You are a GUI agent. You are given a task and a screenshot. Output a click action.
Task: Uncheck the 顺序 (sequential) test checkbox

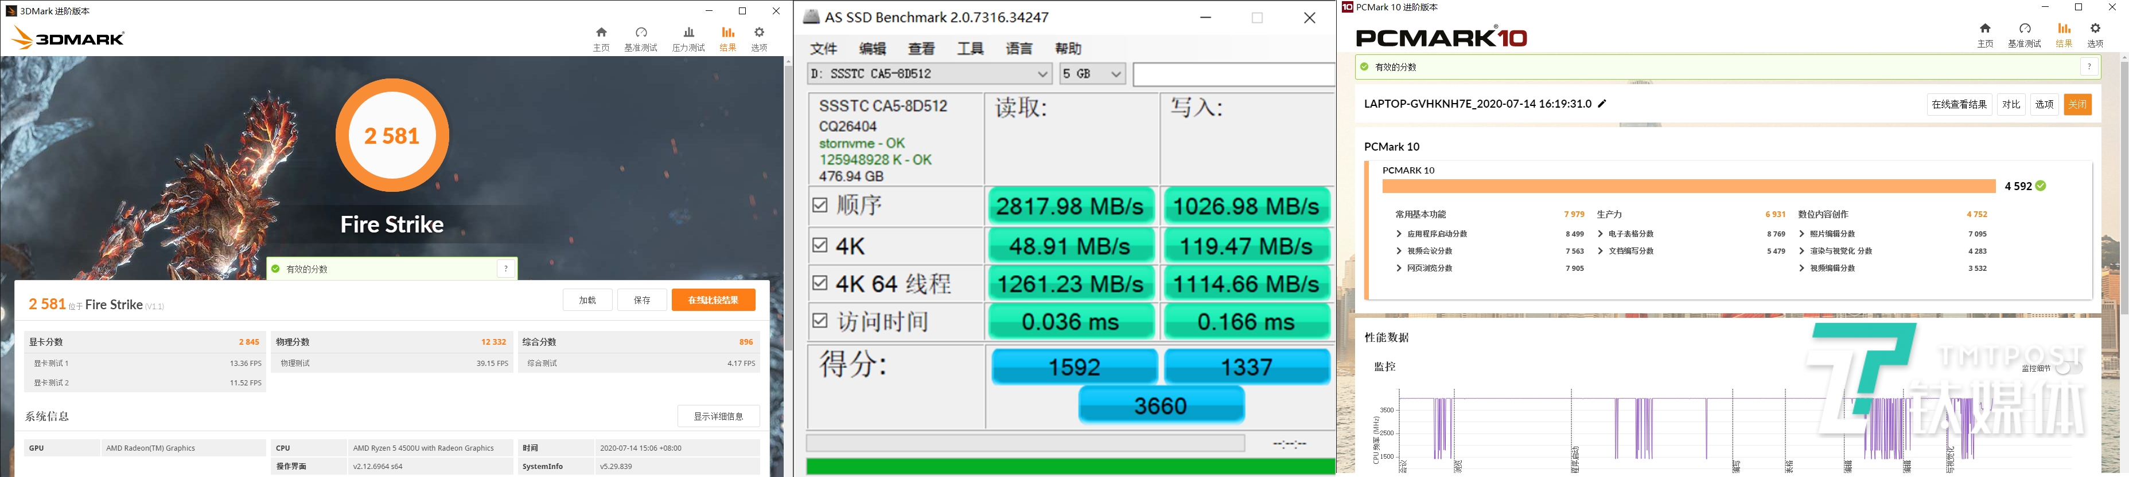point(820,204)
